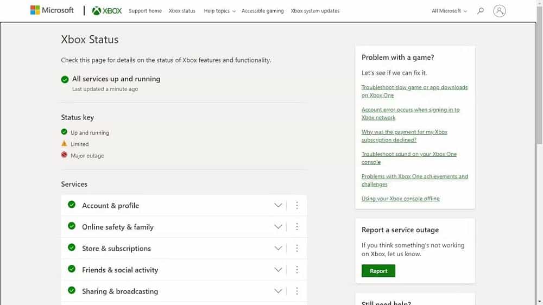The width and height of the screenshot is (543, 305).
Task: Expand the Store & subscriptions service
Action: (278, 248)
